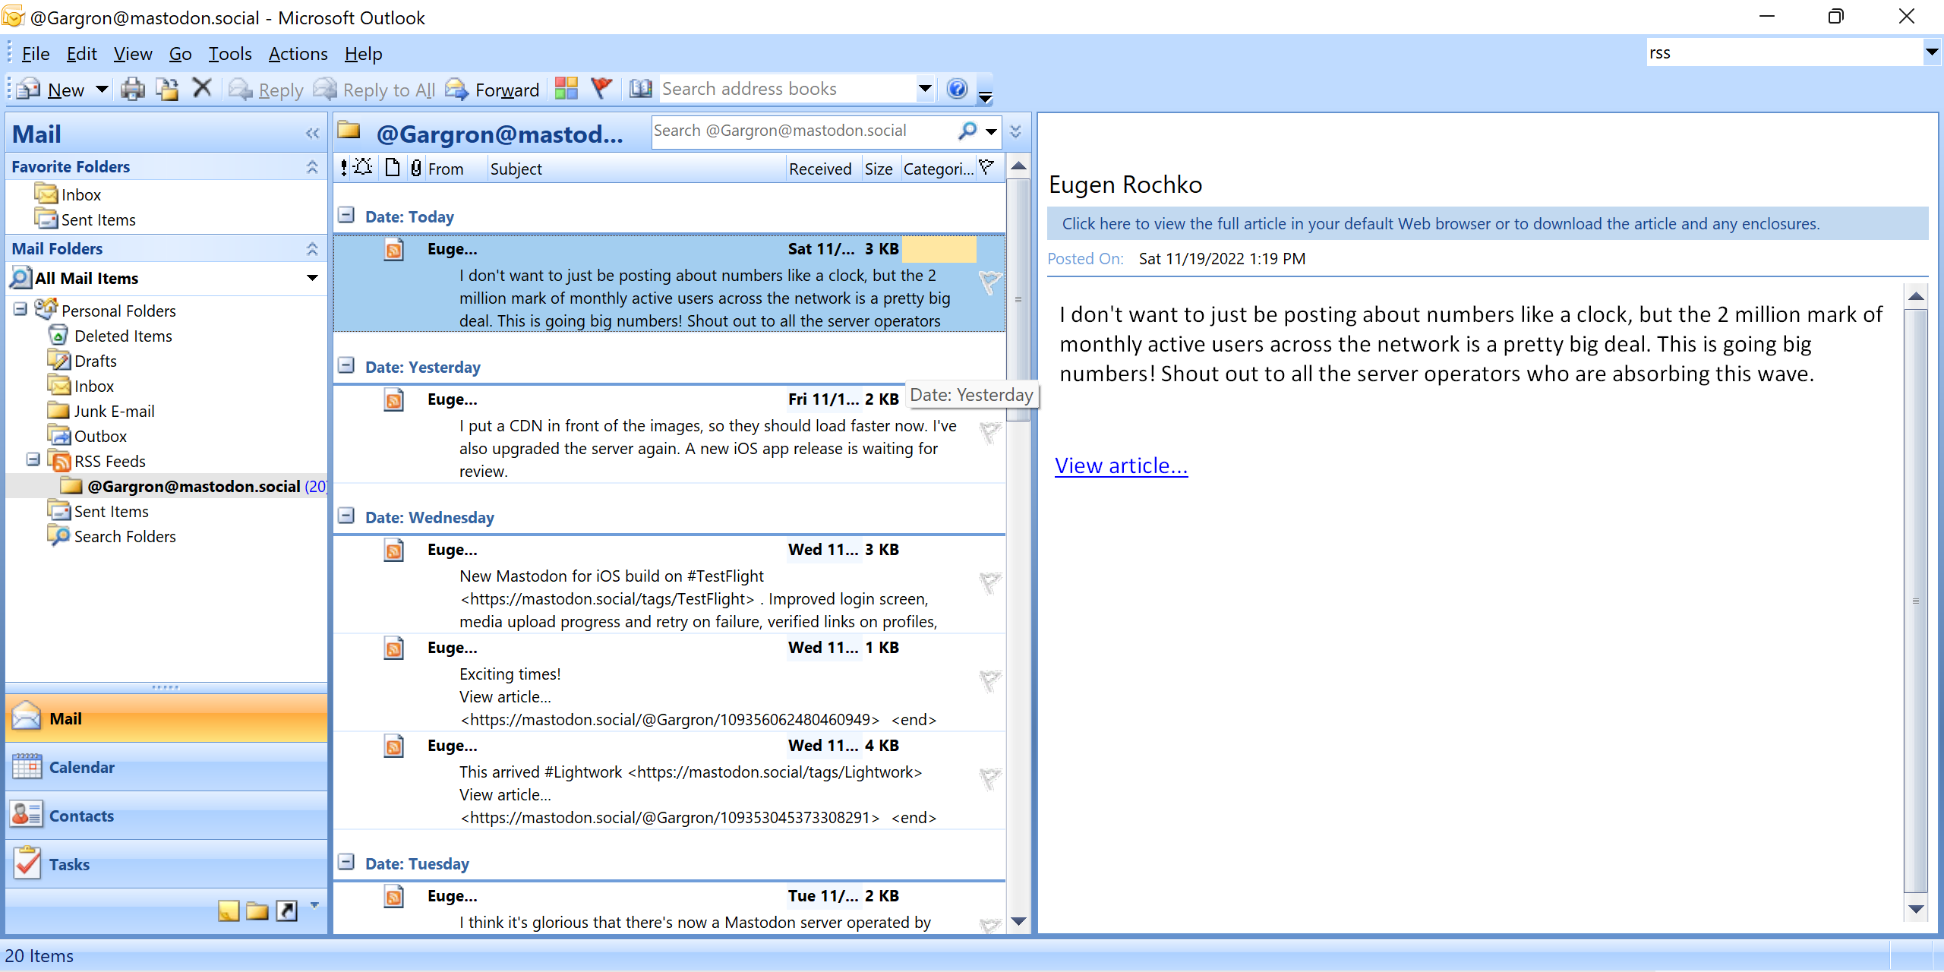
Task: Open the Tools menu
Action: (228, 53)
